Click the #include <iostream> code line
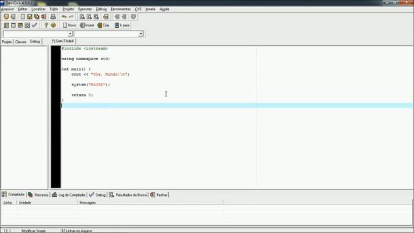This screenshot has width=414, height=233. pyautogui.click(x=85, y=49)
